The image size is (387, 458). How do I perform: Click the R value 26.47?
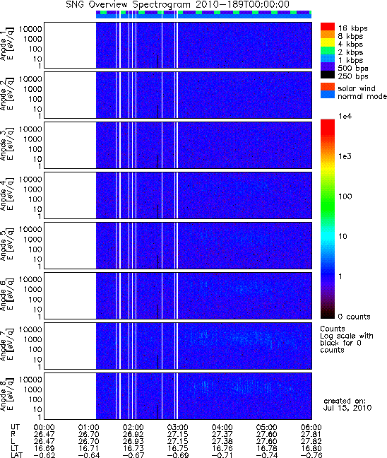click(x=44, y=435)
